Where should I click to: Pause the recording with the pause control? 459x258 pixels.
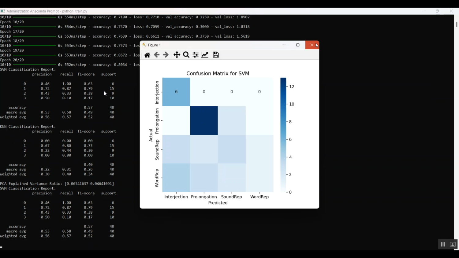pos(443,244)
